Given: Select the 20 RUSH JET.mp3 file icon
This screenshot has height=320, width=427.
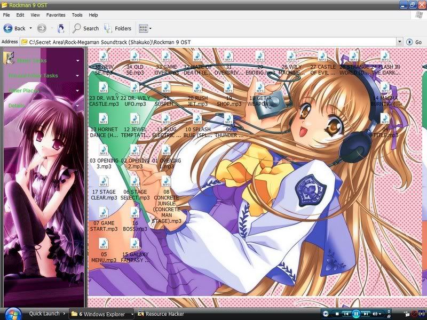Looking at the screenshot, I should click(x=197, y=87).
